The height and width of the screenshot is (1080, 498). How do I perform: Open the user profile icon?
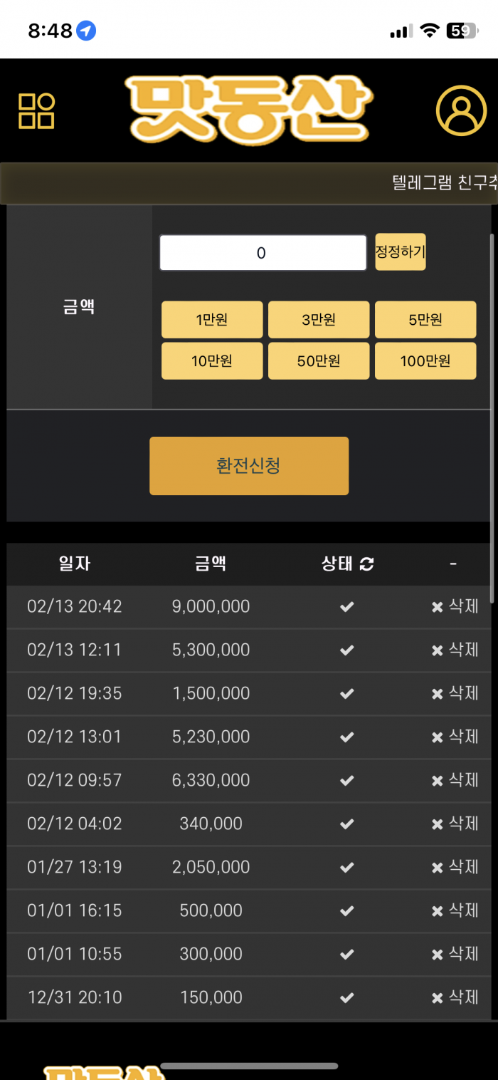click(x=461, y=110)
